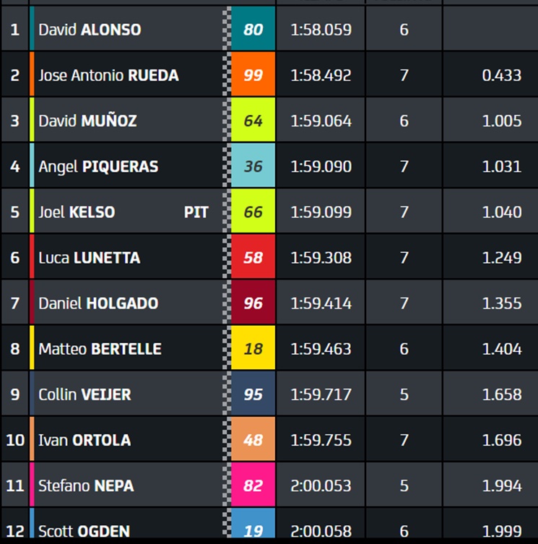Select the yellow-green number 64 badge
This screenshot has width=538, height=544.
coord(253,120)
